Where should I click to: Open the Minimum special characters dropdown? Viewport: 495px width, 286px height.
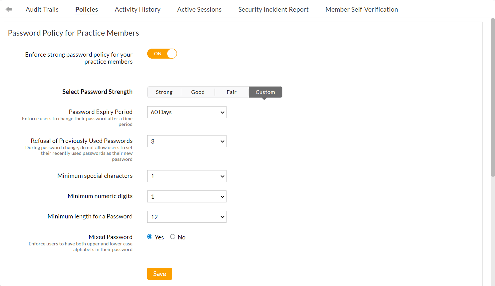click(187, 176)
